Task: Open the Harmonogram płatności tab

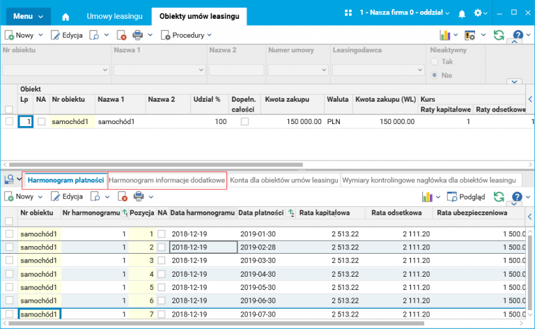Action: click(x=65, y=181)
